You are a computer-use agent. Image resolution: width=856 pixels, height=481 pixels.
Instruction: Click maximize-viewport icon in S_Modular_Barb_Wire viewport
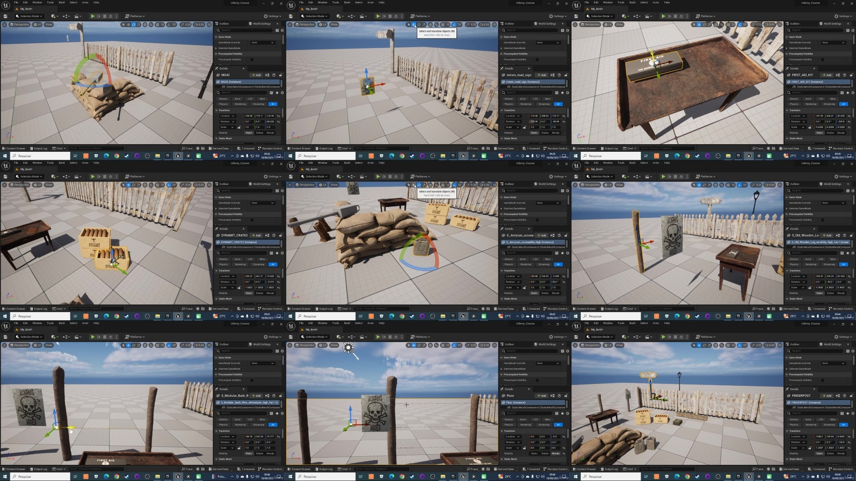pyautogui.click(x=209, y=345)
